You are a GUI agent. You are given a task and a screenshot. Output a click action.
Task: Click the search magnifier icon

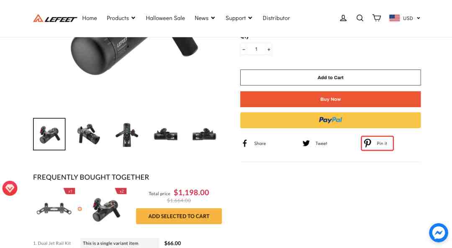tap(360, 18)
